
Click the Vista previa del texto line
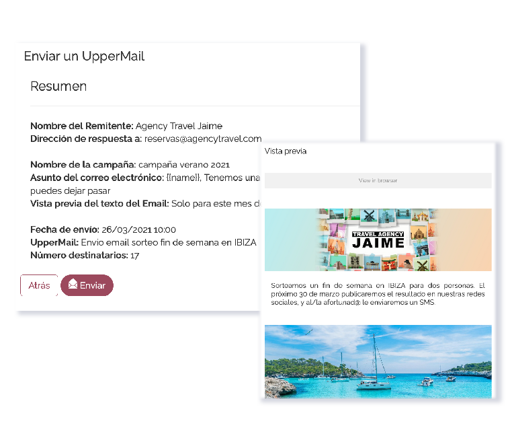pyautogui.click(x=146, y=203)
